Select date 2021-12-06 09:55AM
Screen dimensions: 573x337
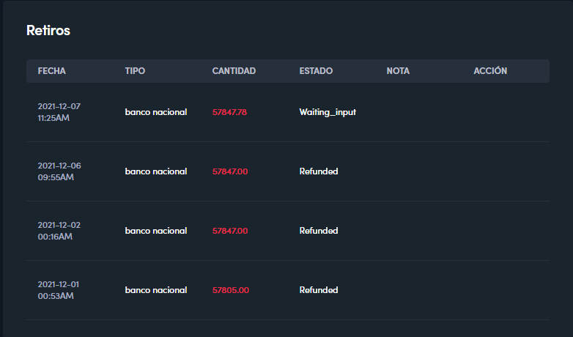pyautogui.click(x=59, y=171)
